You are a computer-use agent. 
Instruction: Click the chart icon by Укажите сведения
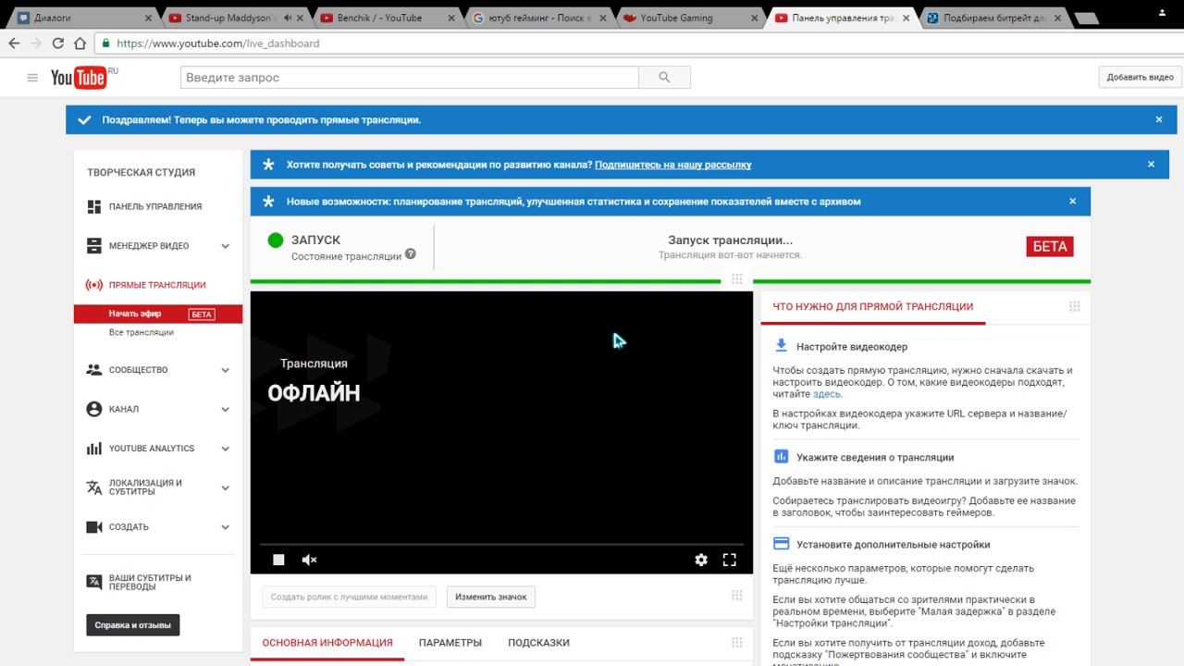(x=781, y=456)
